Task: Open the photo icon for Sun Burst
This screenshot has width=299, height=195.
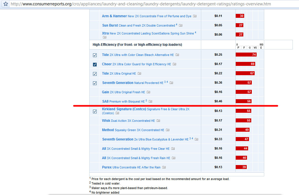Action: pos(181,25)
